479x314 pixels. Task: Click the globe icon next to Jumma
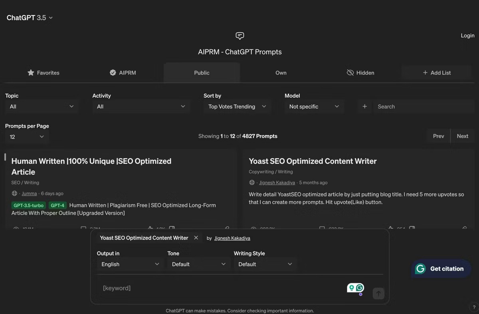(x=14, y=193)
